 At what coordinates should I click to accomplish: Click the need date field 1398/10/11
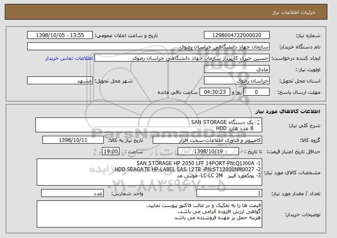73,140
